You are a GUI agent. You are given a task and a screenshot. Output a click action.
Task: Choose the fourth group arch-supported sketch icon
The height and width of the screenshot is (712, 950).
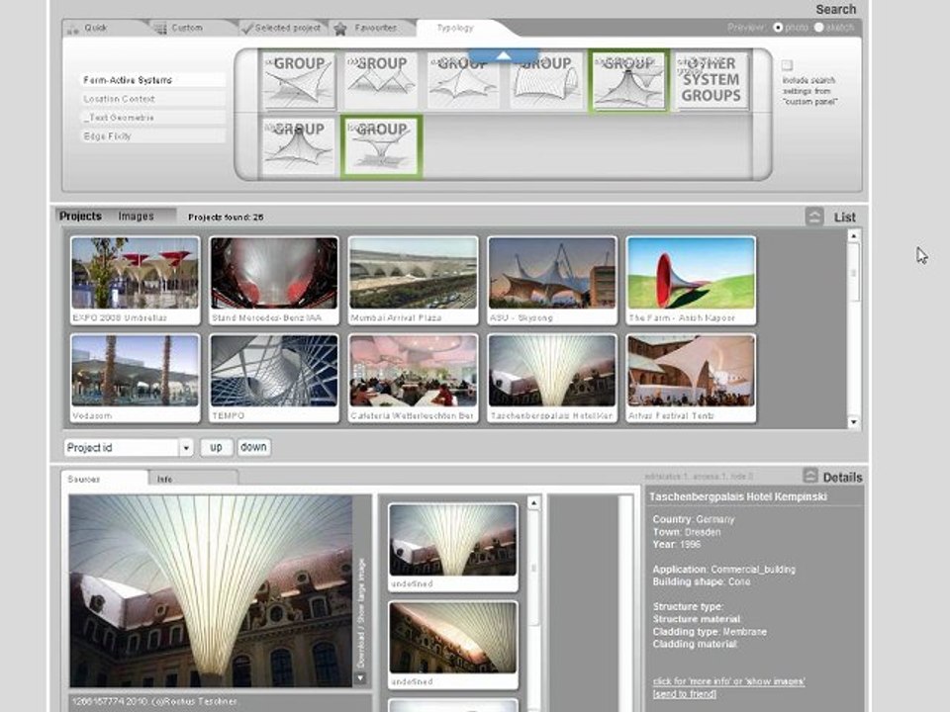click(546, 80)
